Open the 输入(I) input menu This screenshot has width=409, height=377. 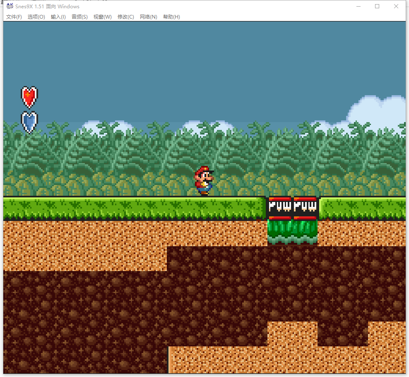point(58,17)
